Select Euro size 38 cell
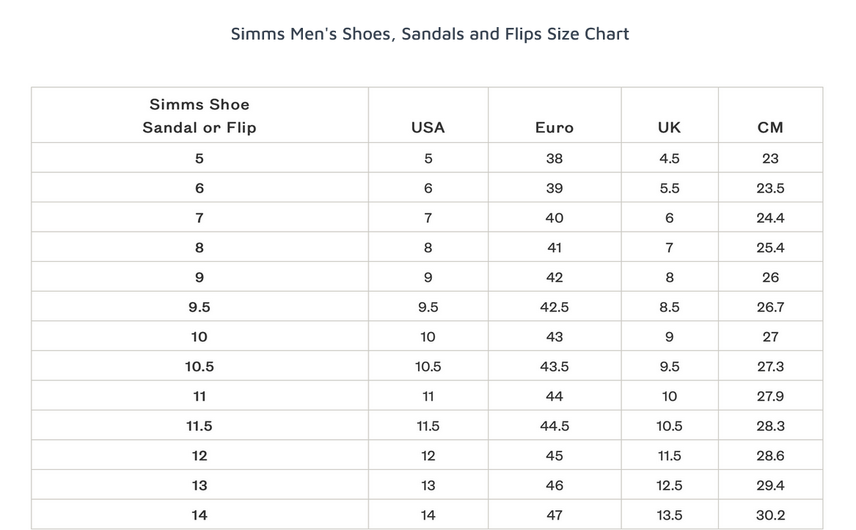The width and height of the screenshot is (856, 530). click(x=554, y=158)
